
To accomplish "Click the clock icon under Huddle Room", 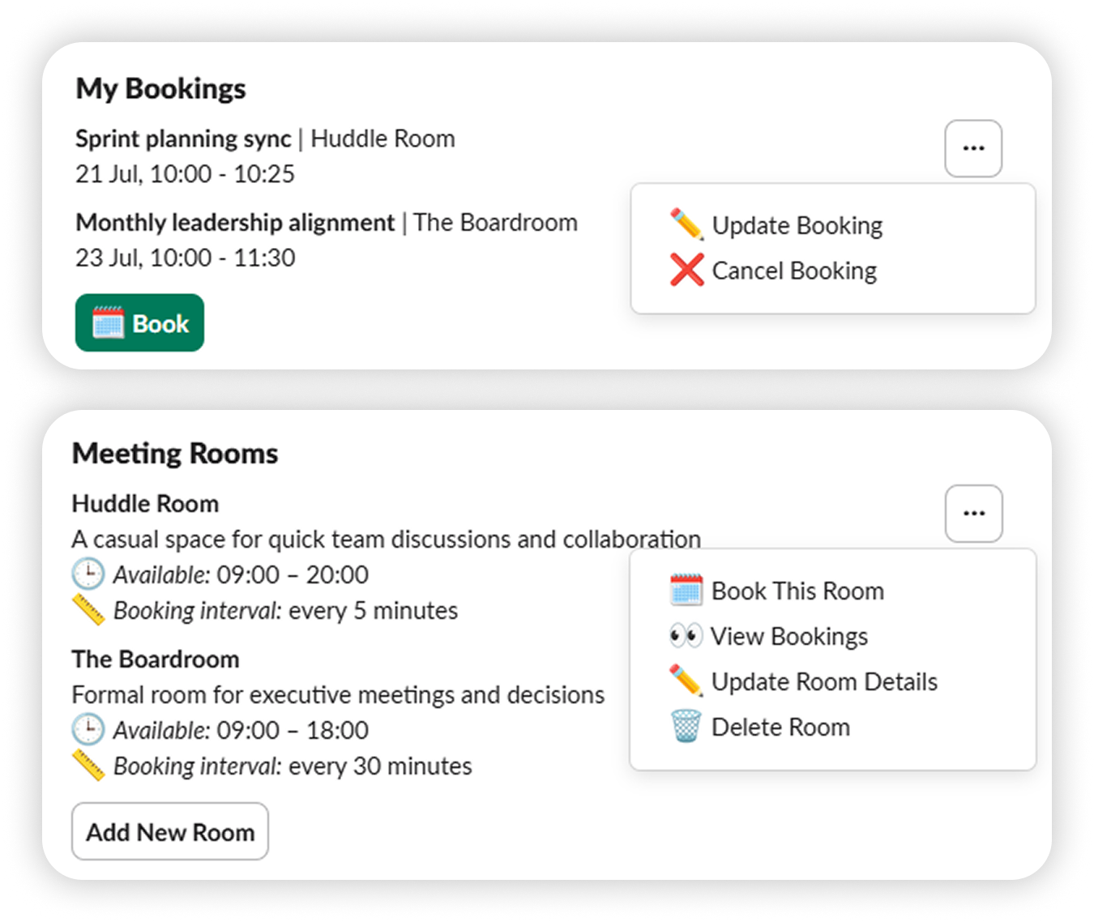I will pos(88,574).
